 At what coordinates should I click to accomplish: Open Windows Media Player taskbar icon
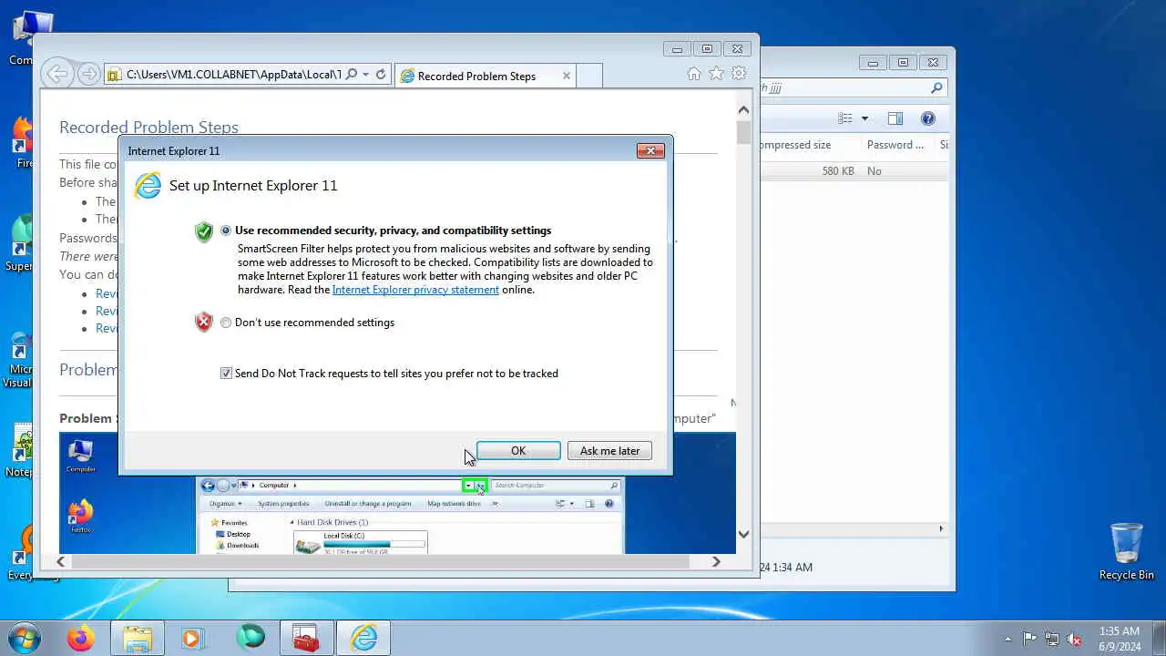[x=191, y=639]
